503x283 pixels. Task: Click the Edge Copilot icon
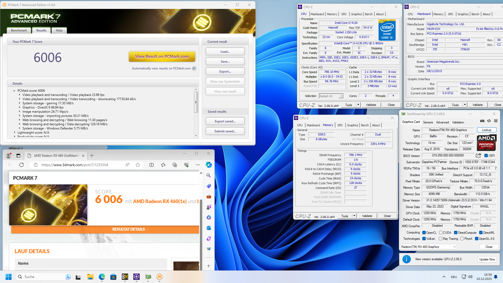209,165
